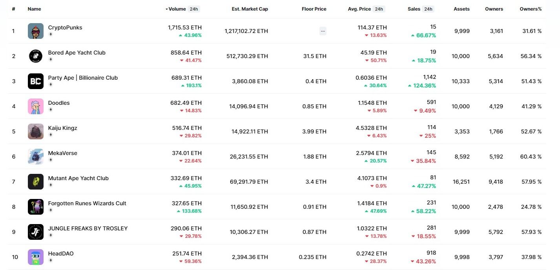Click the Forgotten Runes Wizards Cult avatar
560x270 pixels.
[x=36, y=207]
